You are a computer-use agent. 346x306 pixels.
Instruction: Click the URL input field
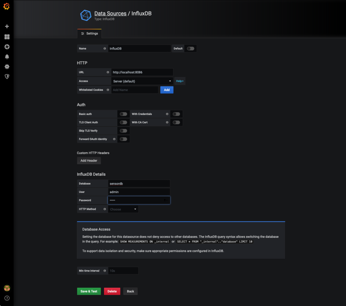(142, 72)
